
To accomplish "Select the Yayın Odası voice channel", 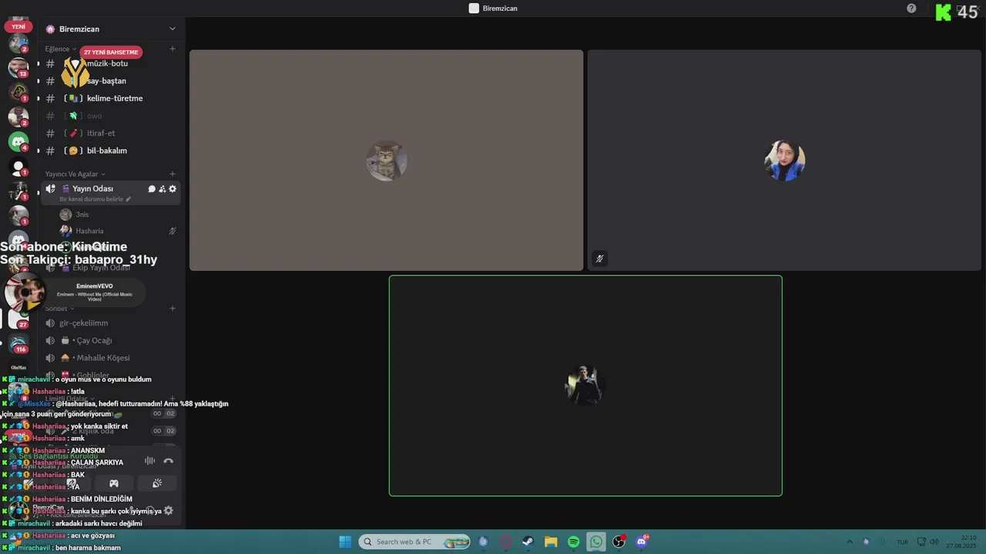I will click(92, 189).
